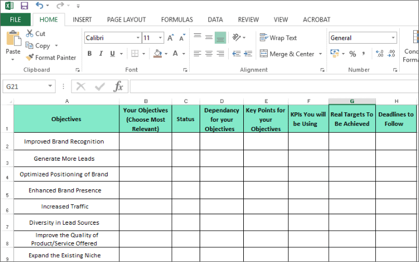The image size is (419, 262).
Task: Click the Increase Font Size icon
Action: coord(171,38)
